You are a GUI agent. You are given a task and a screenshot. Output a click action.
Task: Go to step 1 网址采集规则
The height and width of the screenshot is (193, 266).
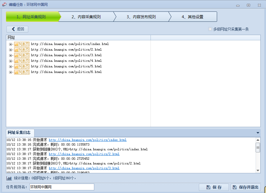point(33,17)
